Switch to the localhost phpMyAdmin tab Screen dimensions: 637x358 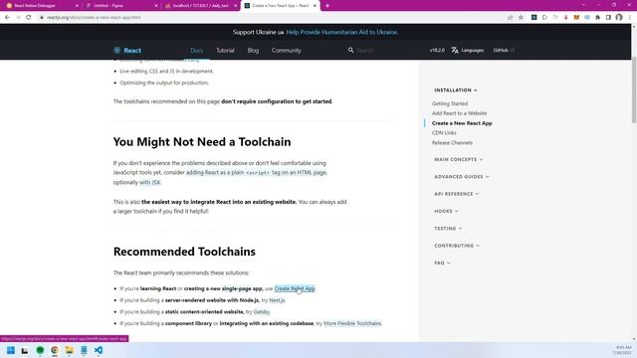coord(200,6)
